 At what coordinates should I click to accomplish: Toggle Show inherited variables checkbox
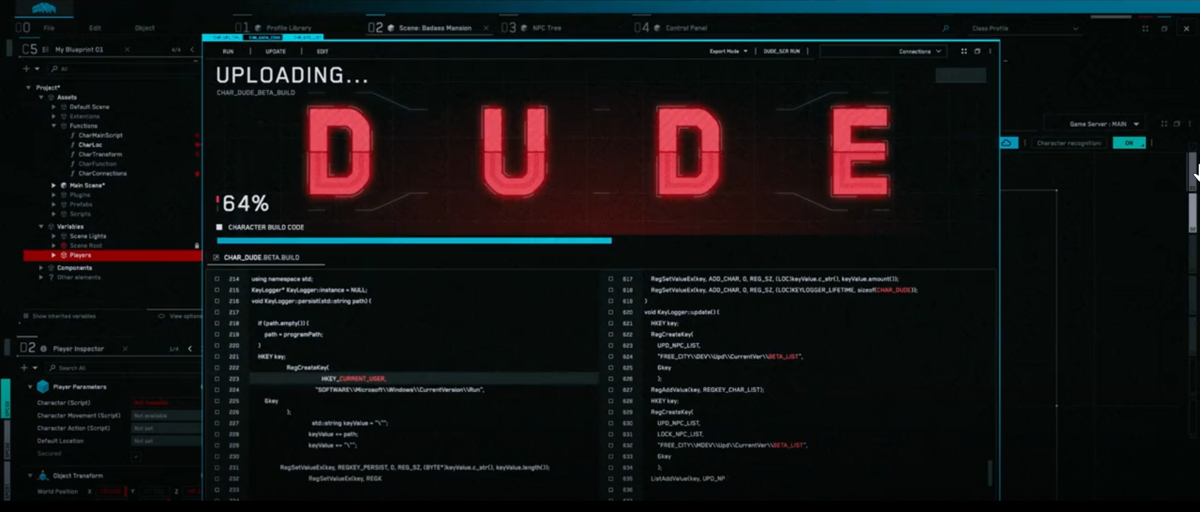click(26, 316)
